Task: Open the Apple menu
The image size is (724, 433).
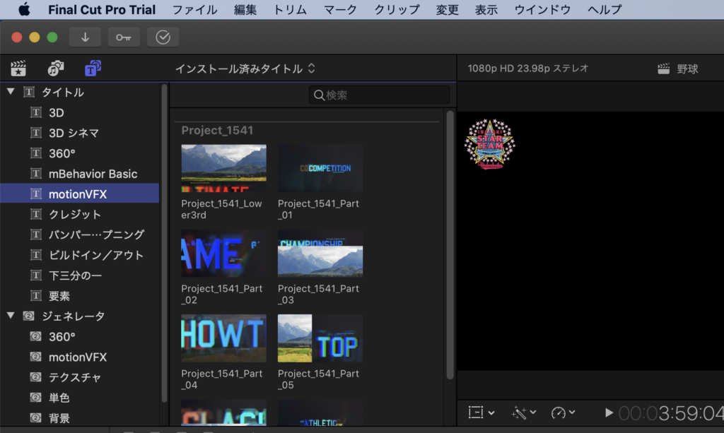Action: 24,9
